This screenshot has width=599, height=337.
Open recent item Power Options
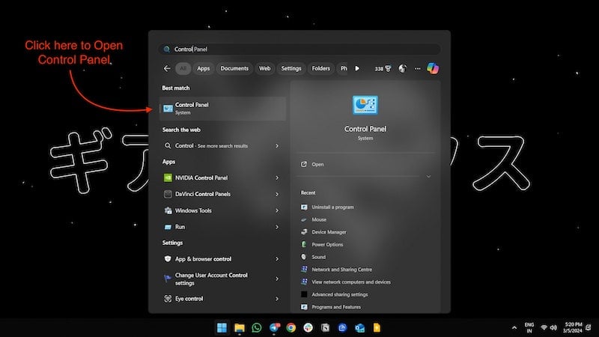327,245
